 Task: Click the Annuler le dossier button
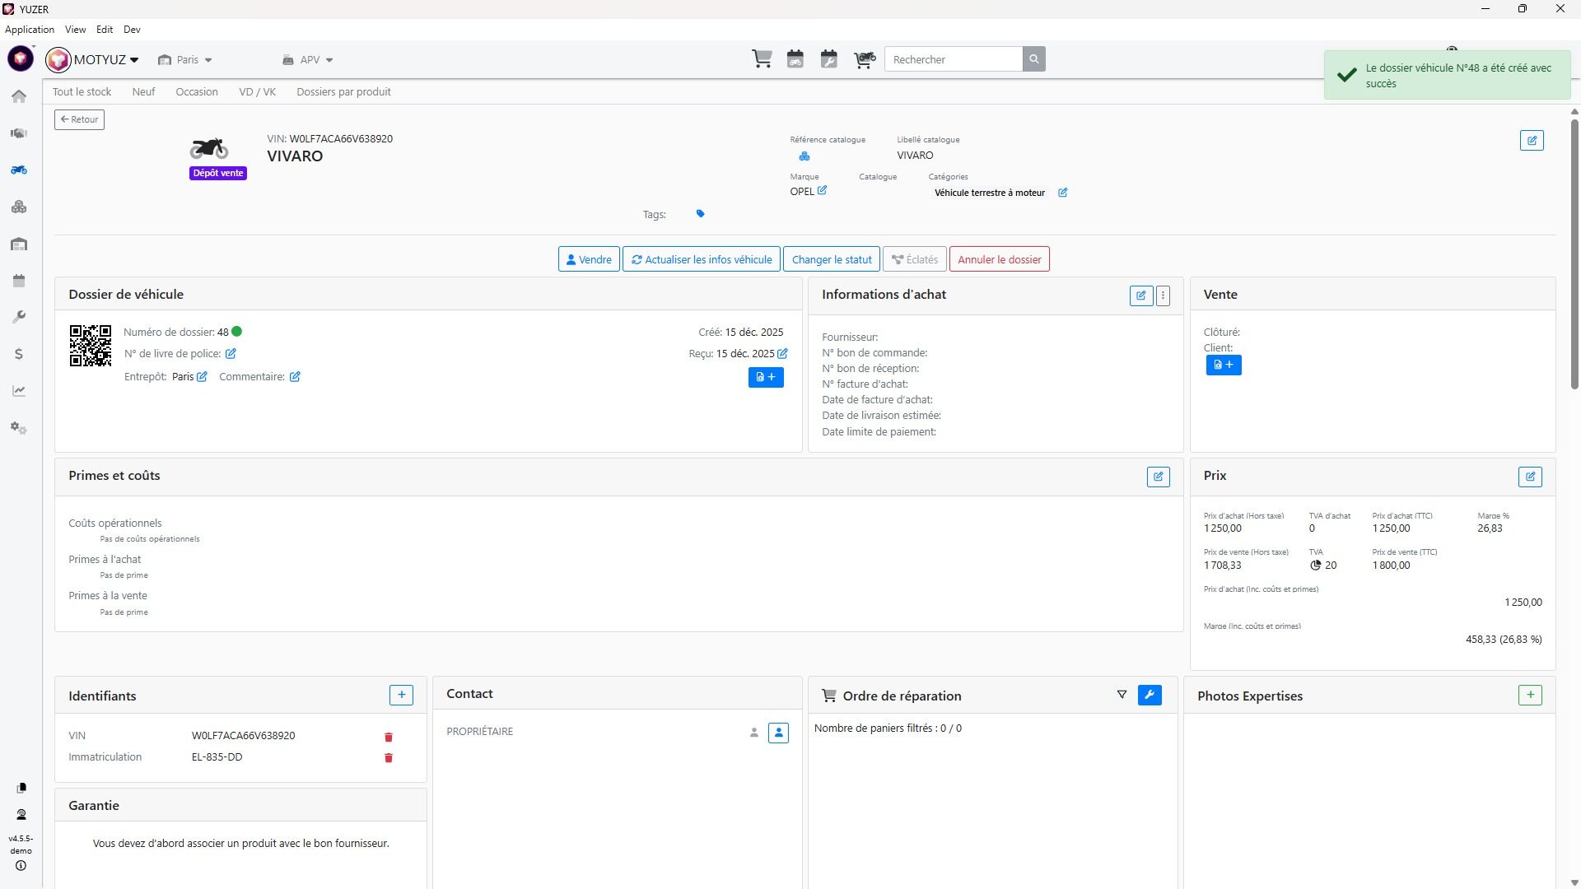[999, 259]
